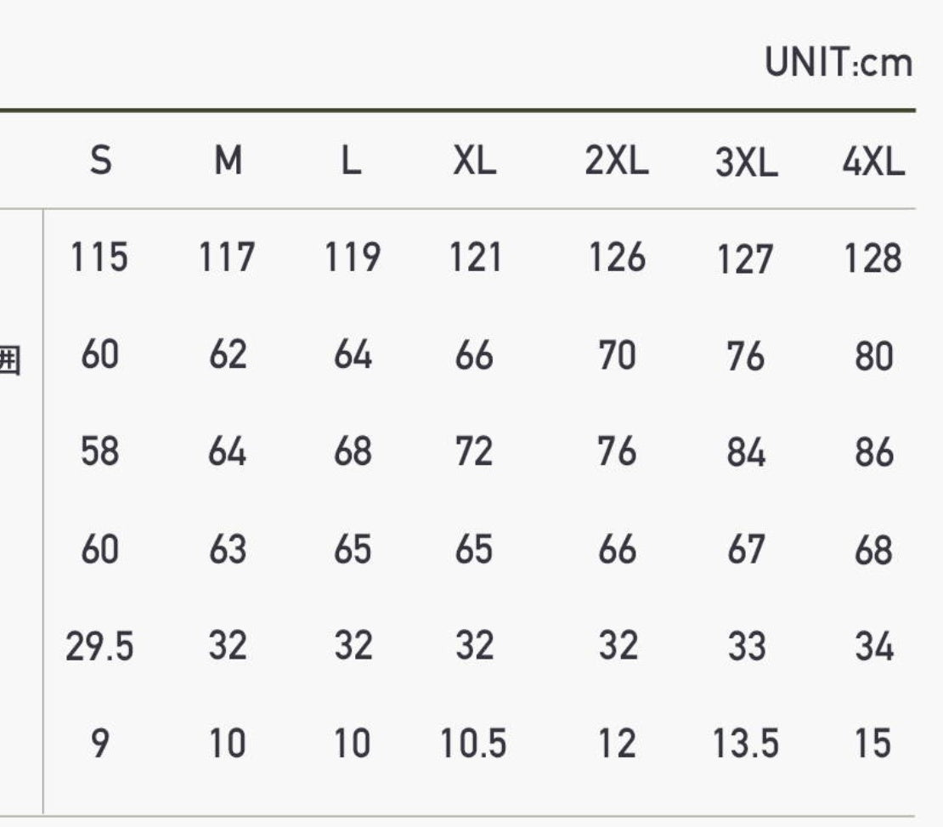Click the value 63 under M

point(228,550)
